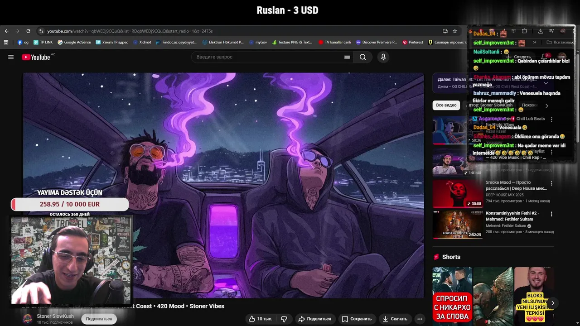Click the Скачать download button

(395, 319)
